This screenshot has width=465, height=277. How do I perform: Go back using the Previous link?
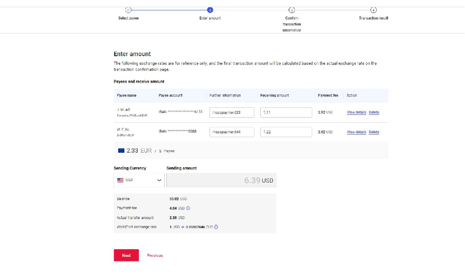155,255
